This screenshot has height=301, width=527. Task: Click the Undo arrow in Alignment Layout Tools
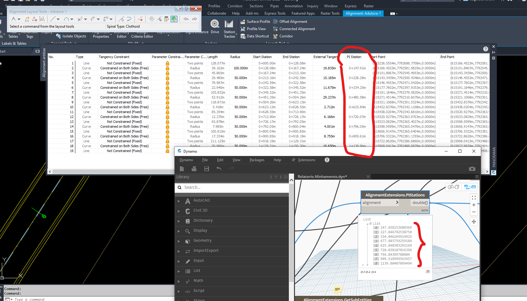(186, 19)
